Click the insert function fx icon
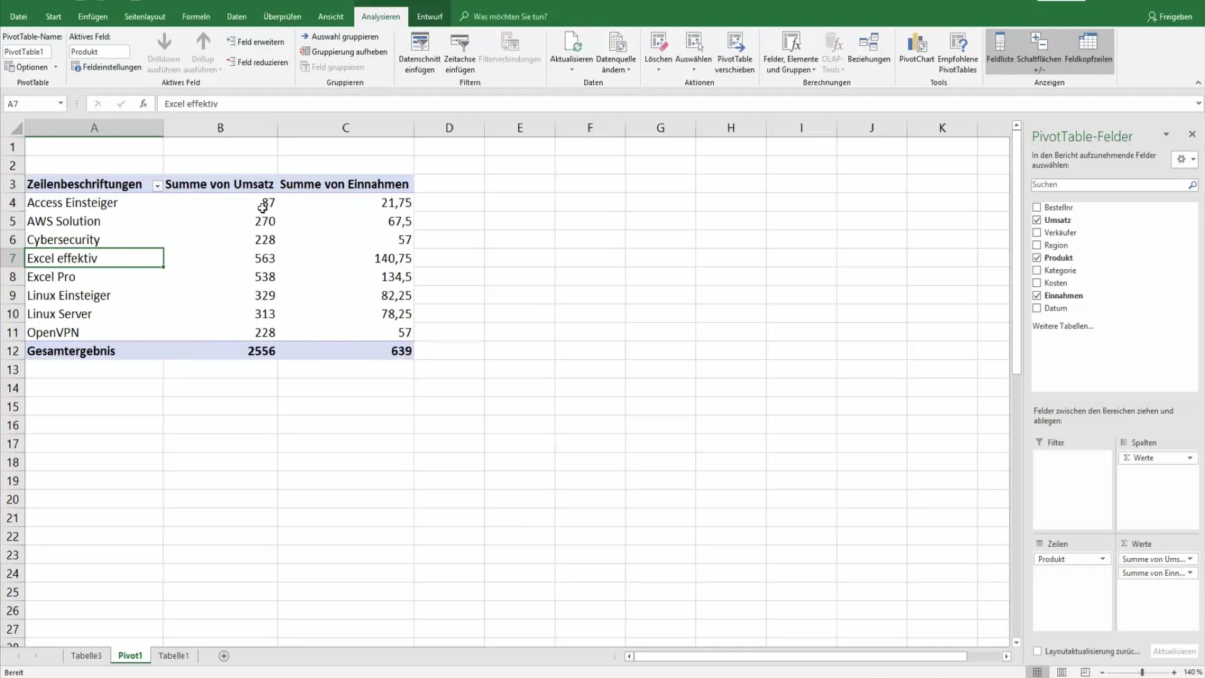The width and height of the screenshot is (1205, 678). (x=143, y=104)
